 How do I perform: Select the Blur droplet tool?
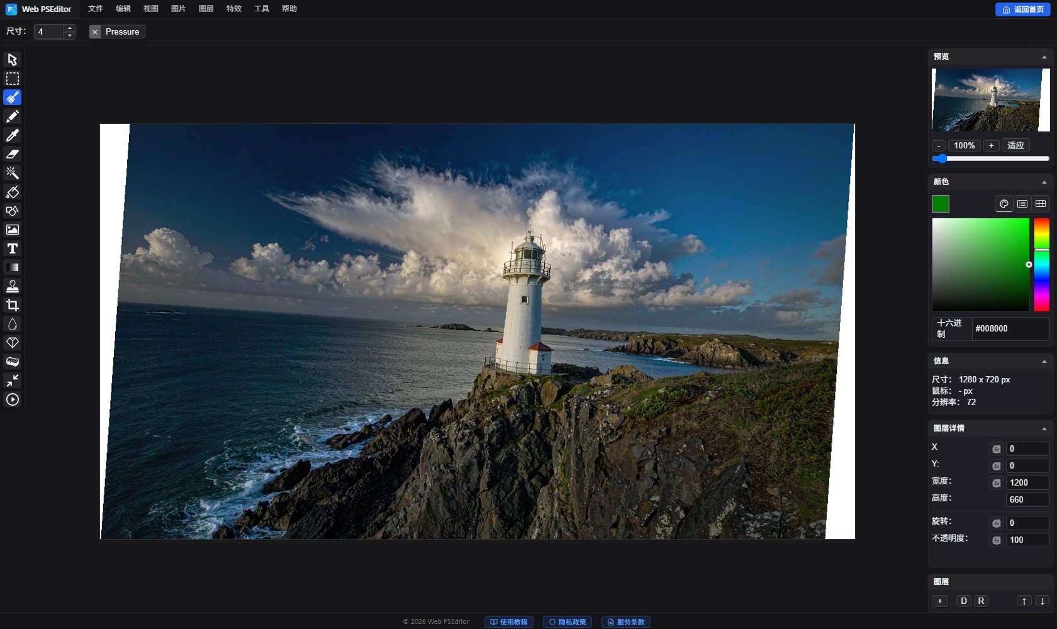click(13, 324)
